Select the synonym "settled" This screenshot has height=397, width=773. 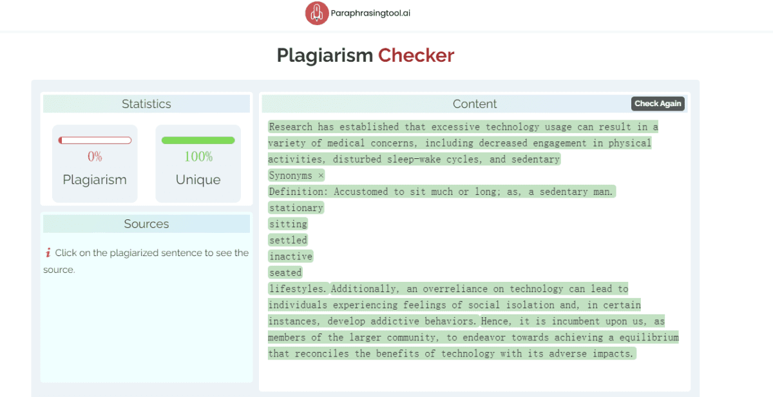(288, 239)
